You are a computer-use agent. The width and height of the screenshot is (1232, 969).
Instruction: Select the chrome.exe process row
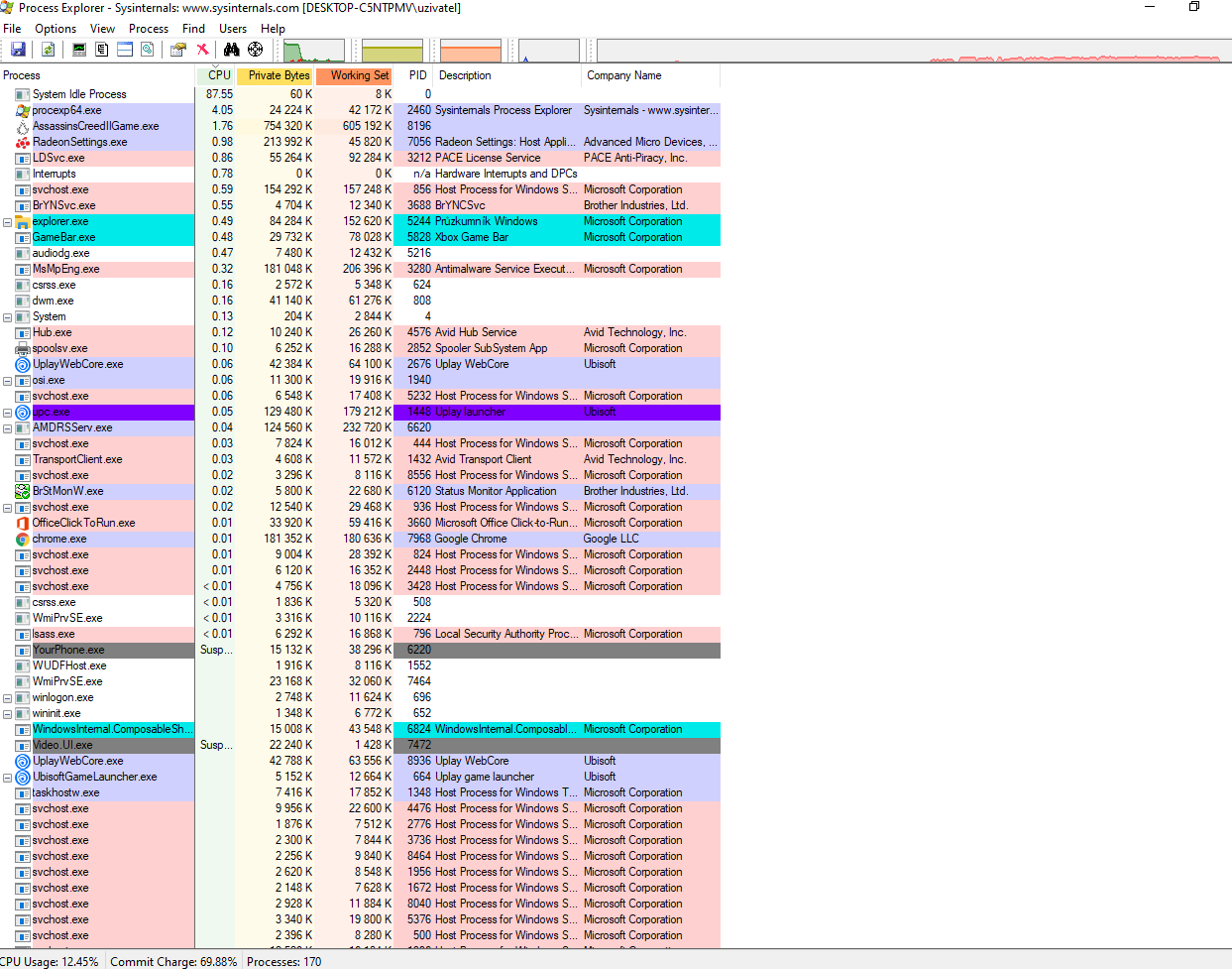tap(59, 540)
